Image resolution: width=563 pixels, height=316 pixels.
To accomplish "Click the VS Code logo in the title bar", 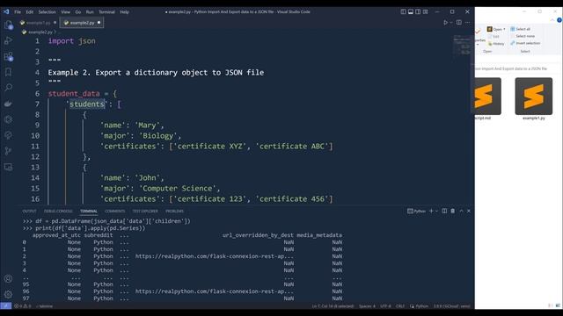I will click(6, 11).
